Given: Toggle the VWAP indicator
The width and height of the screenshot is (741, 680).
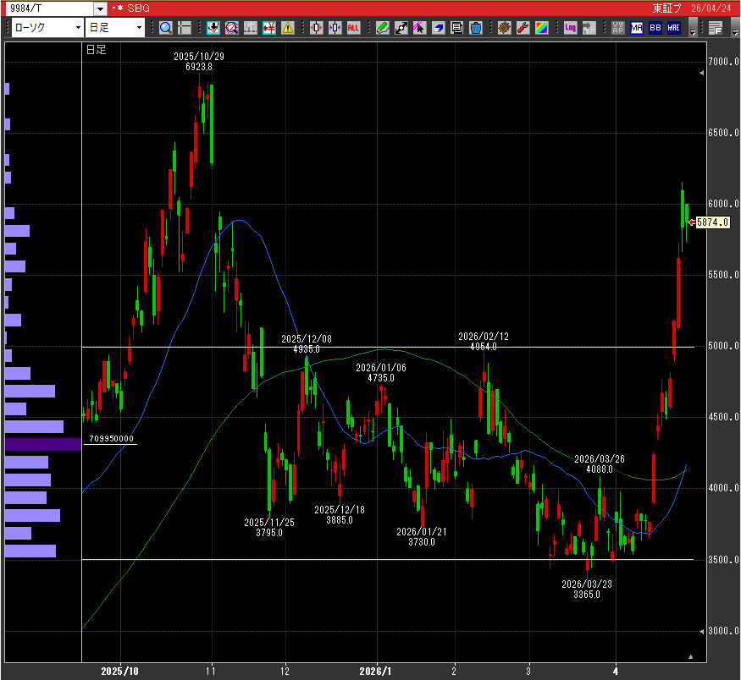Looking at the screenshot, I should [618, 28].
